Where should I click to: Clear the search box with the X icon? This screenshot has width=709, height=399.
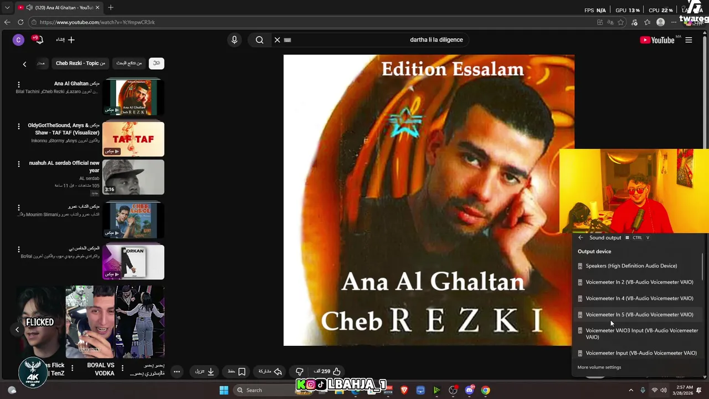(x=278, y=40)
